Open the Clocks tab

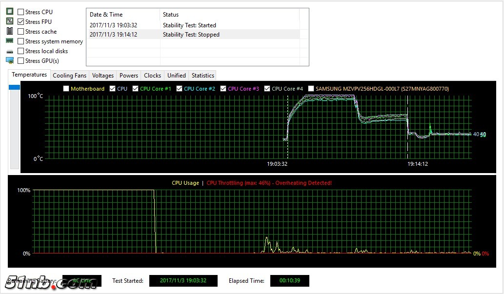pyautogui.click(x=152, y=76)
